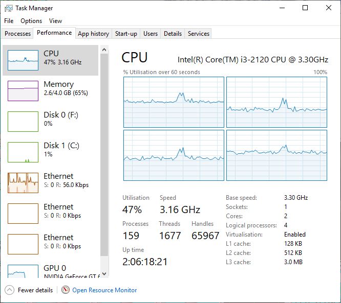Click the L1 cache 128 KB value

click(x=293, y=244)
